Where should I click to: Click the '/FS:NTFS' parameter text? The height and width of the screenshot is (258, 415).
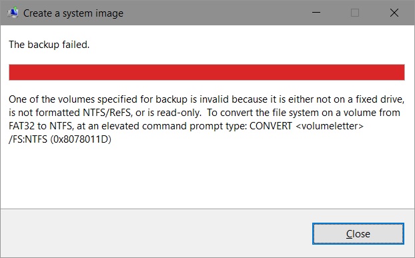pos(28,139)
